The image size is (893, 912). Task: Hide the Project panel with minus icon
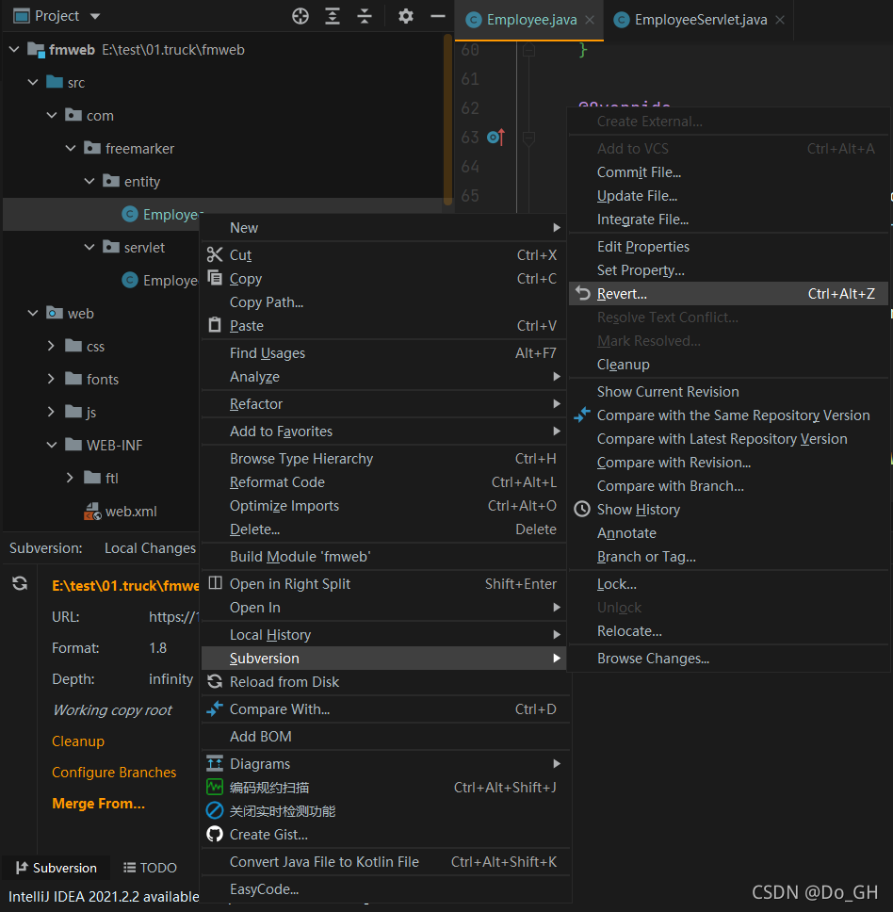pos(438,16)
